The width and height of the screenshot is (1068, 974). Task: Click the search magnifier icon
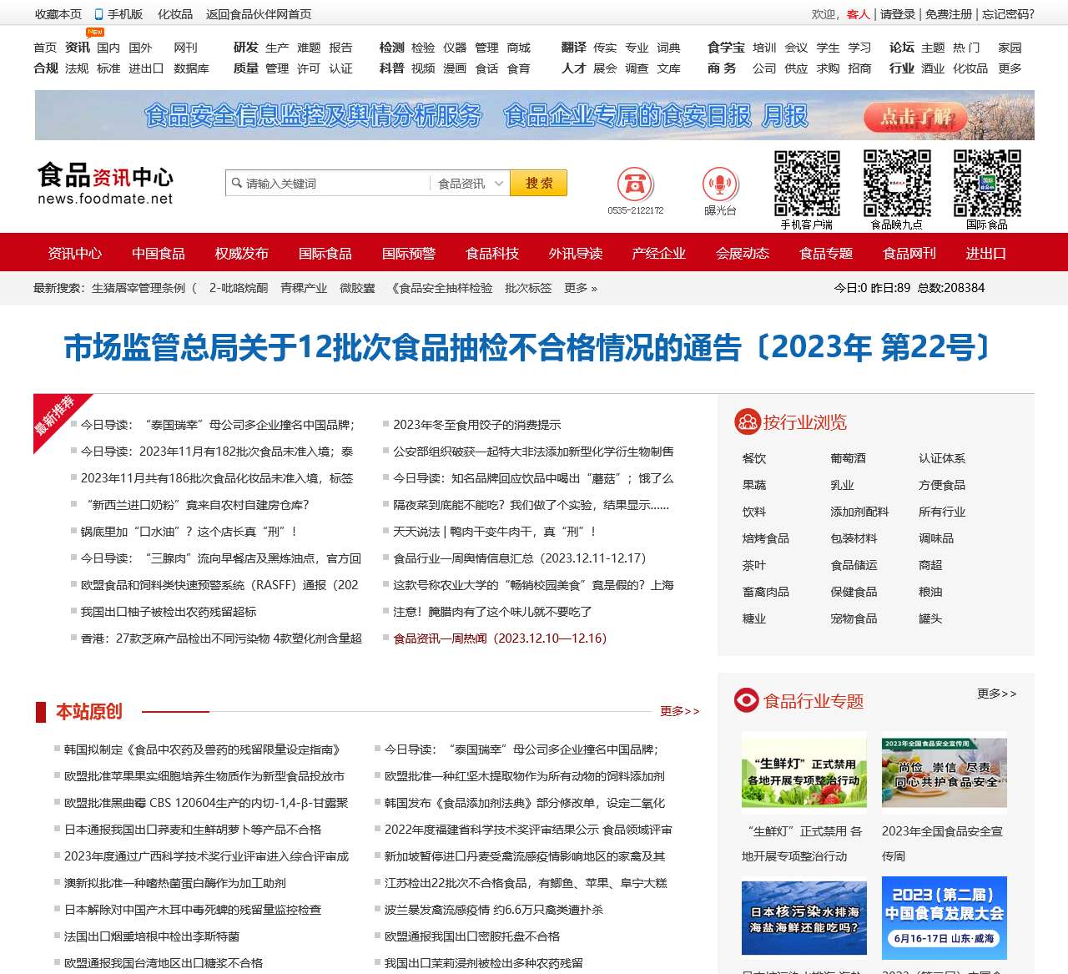click(x=236, y=184)
